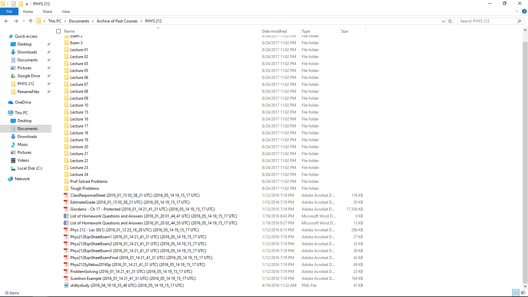Select the Phys212Syllabus2016Sp PDF file
The height and width of the screenshot is (297, 528).
tap(138, 265)
